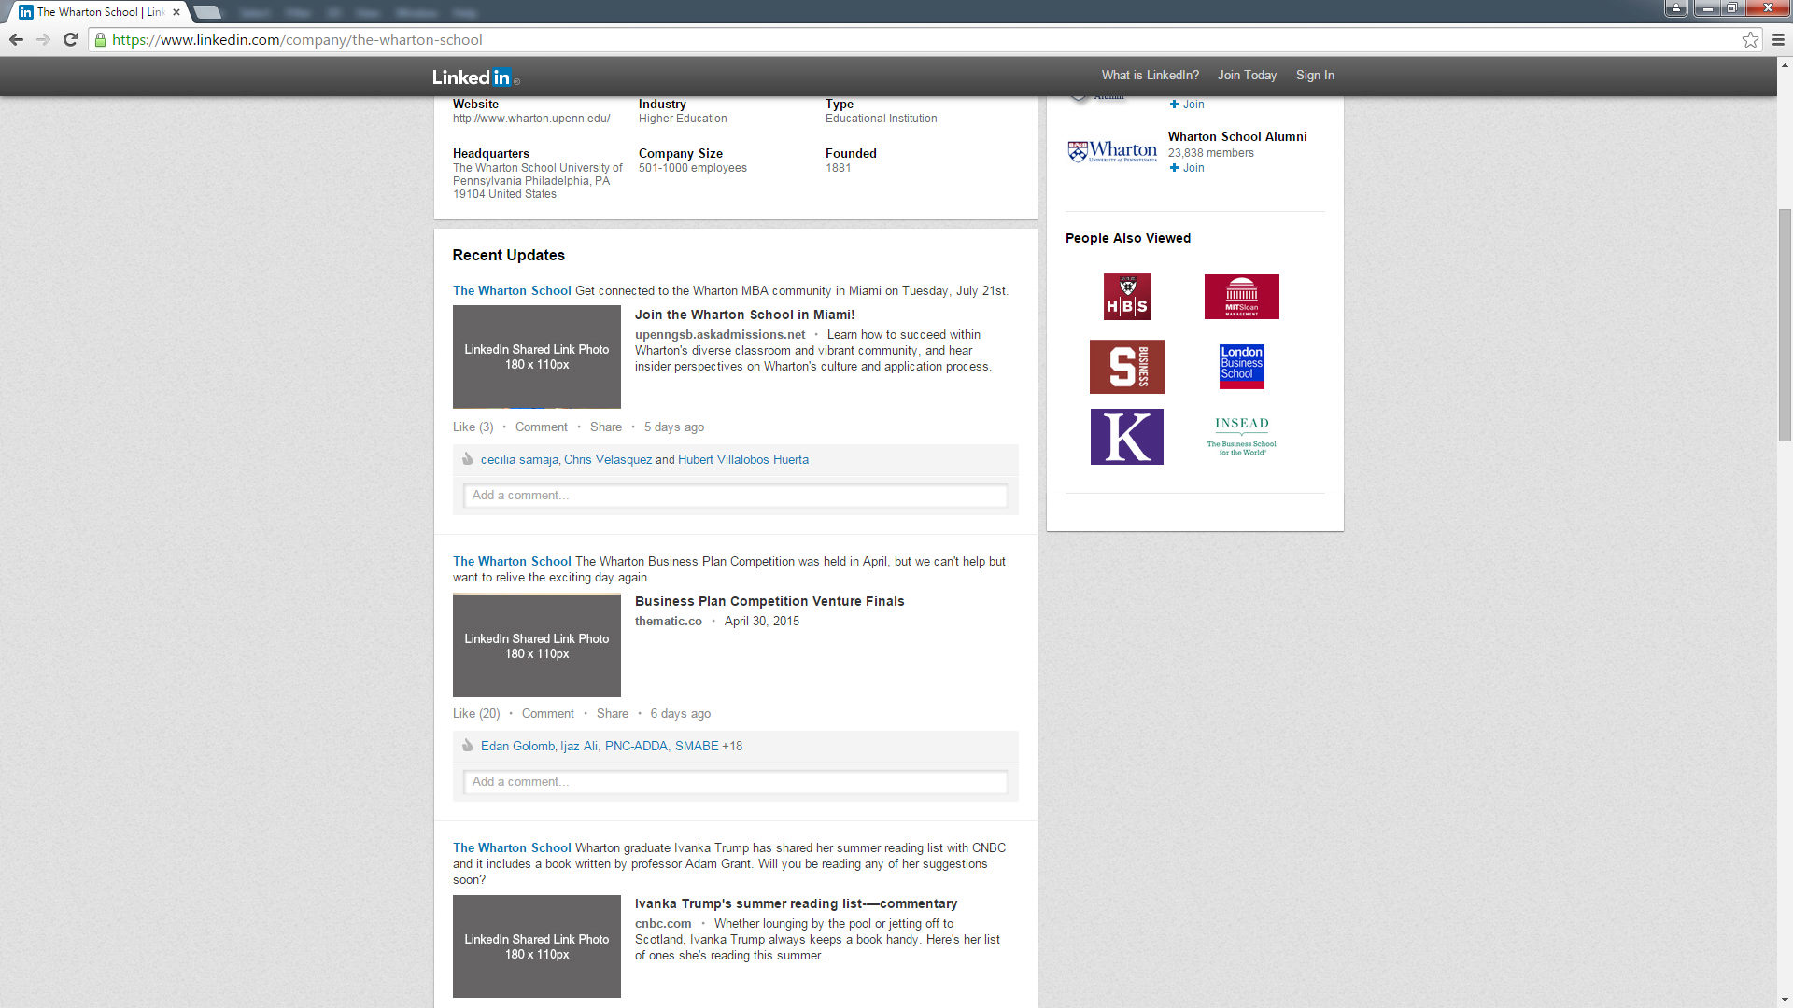The height and width of the screenshot is (1008, 1793).
Task: Click the upenngsb.askadmissions.net source text
Action: tap(720, 335)
